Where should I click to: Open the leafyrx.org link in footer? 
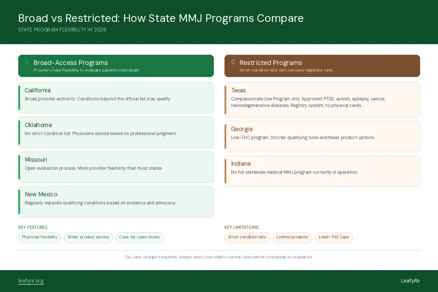(x=31, y=281)
